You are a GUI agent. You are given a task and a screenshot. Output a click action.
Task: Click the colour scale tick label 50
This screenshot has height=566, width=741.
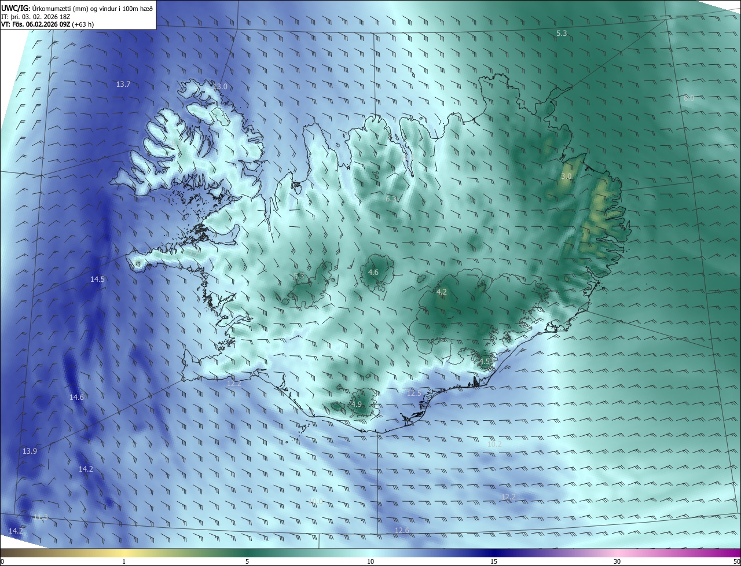[736, 562]
